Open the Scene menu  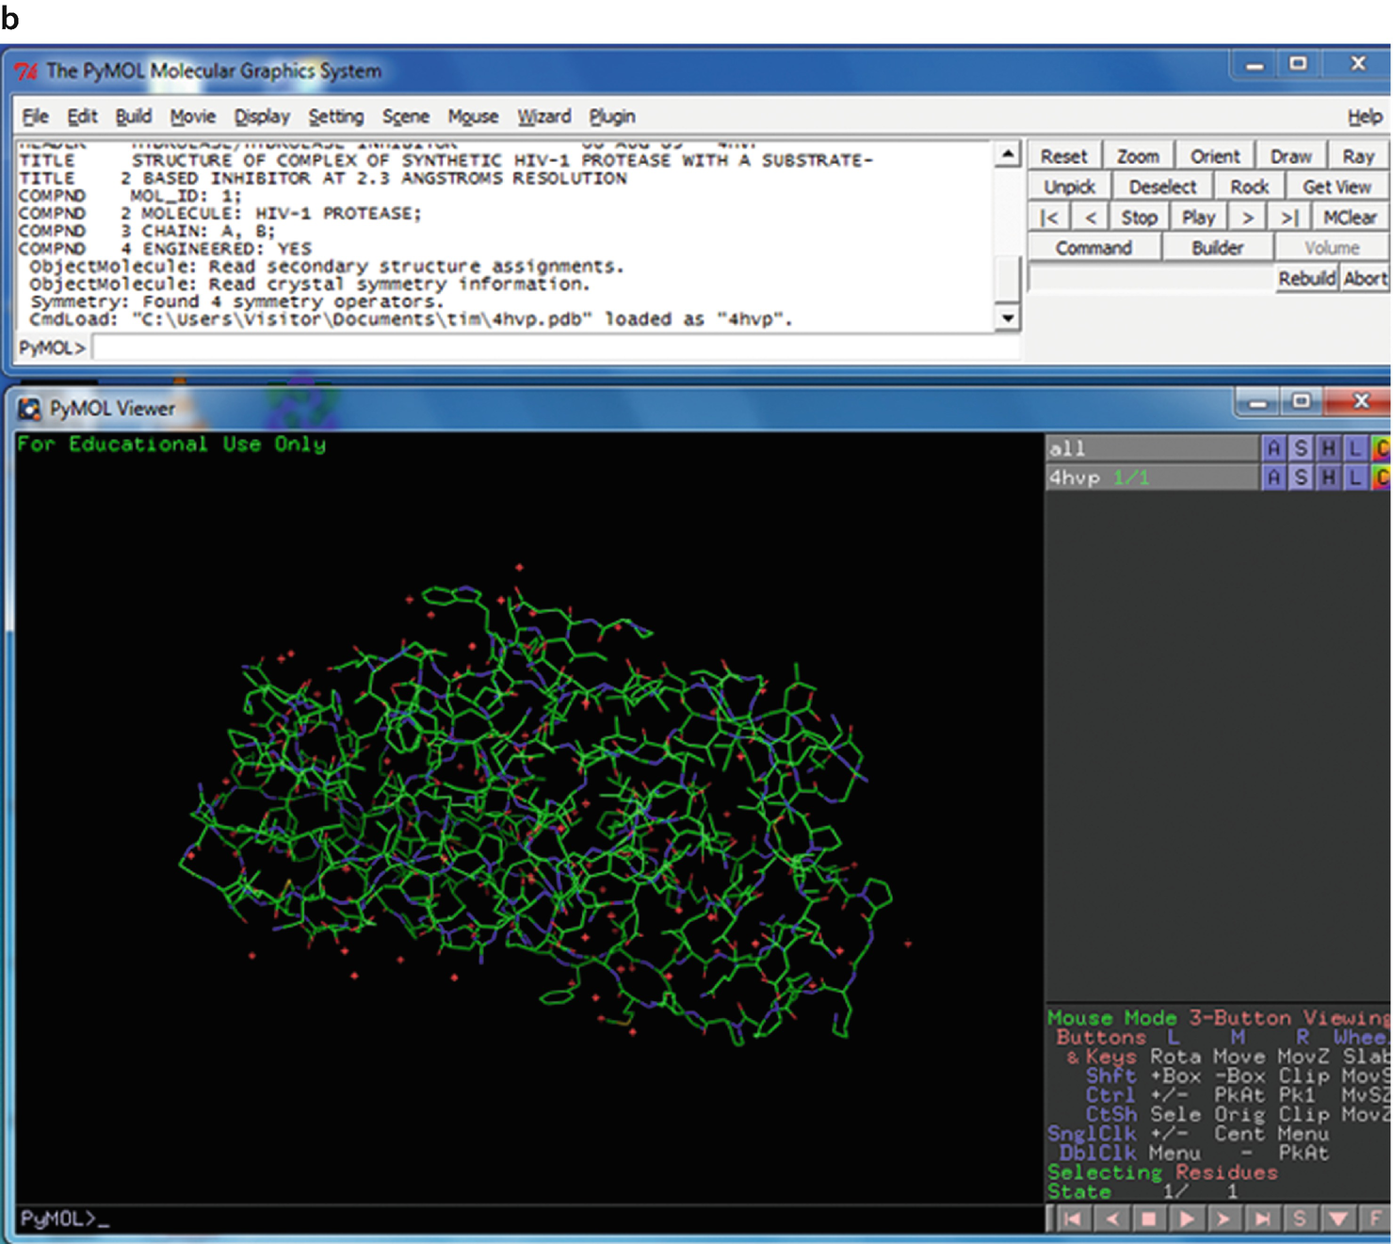coord(406,117)
